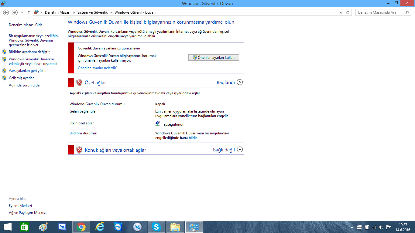This screenshot has height=233, width=415.
Task: Select Sistem ve Güvenlik in the breadcrumb
Action: tap(93, 12)
